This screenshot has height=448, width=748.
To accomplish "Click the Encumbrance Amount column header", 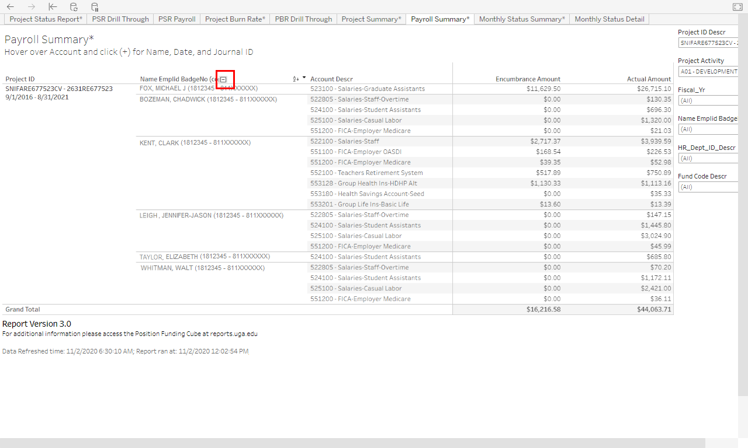I will click(x=528, y=79).
